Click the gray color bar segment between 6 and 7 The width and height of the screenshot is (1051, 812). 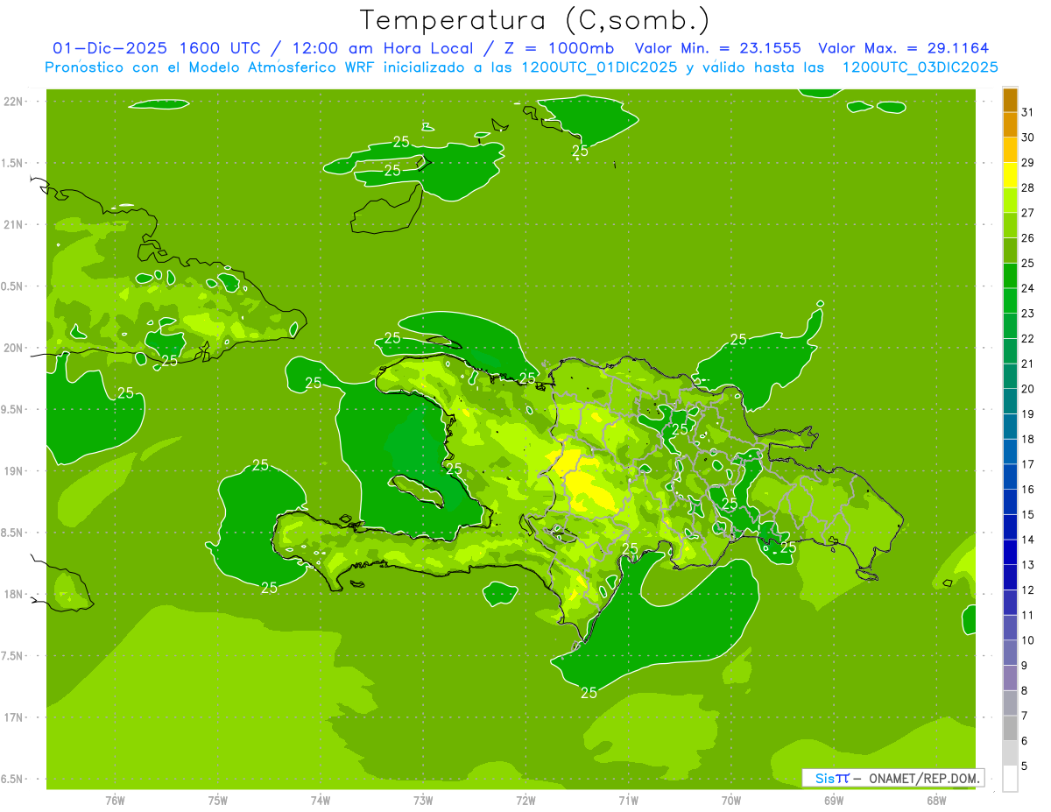coord(1010,728)
